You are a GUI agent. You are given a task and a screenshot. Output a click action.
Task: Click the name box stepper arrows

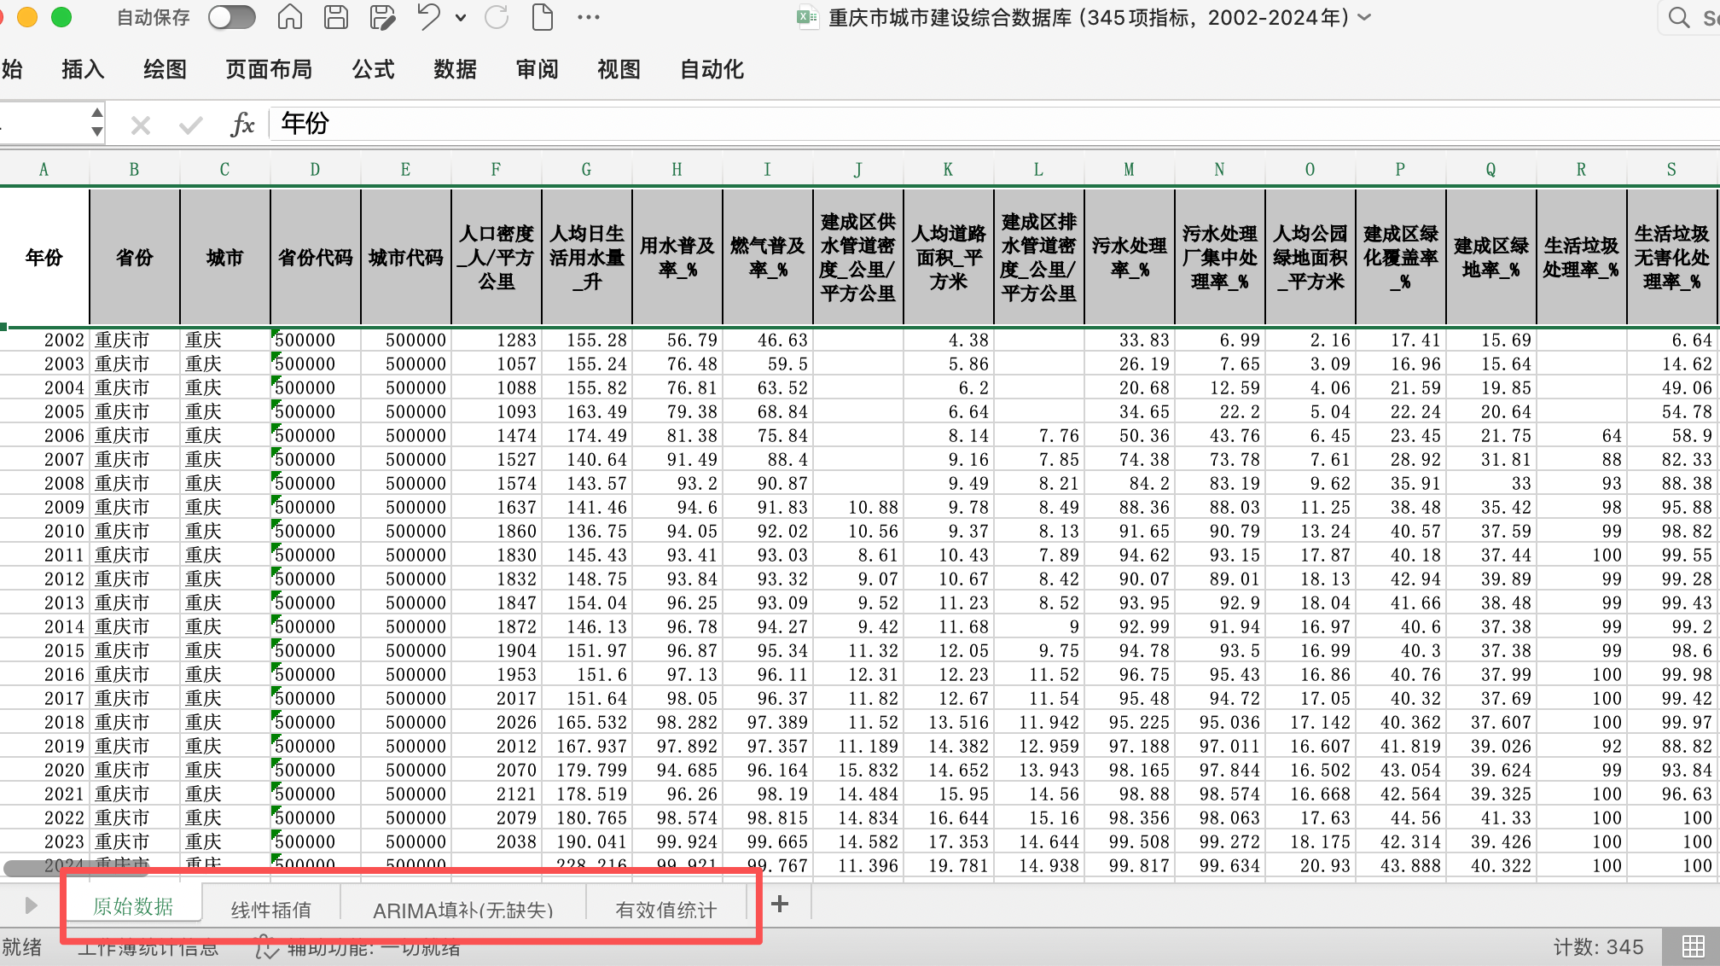[97, 123]
